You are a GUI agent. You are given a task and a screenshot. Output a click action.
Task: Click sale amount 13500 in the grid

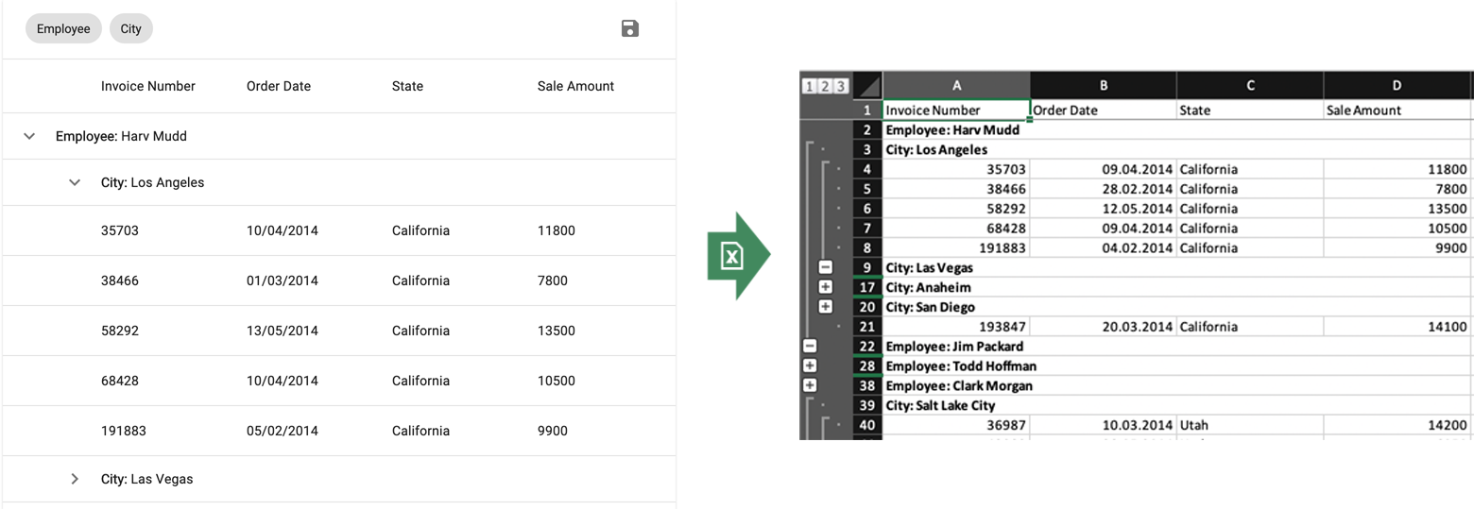tap(557, 331)
